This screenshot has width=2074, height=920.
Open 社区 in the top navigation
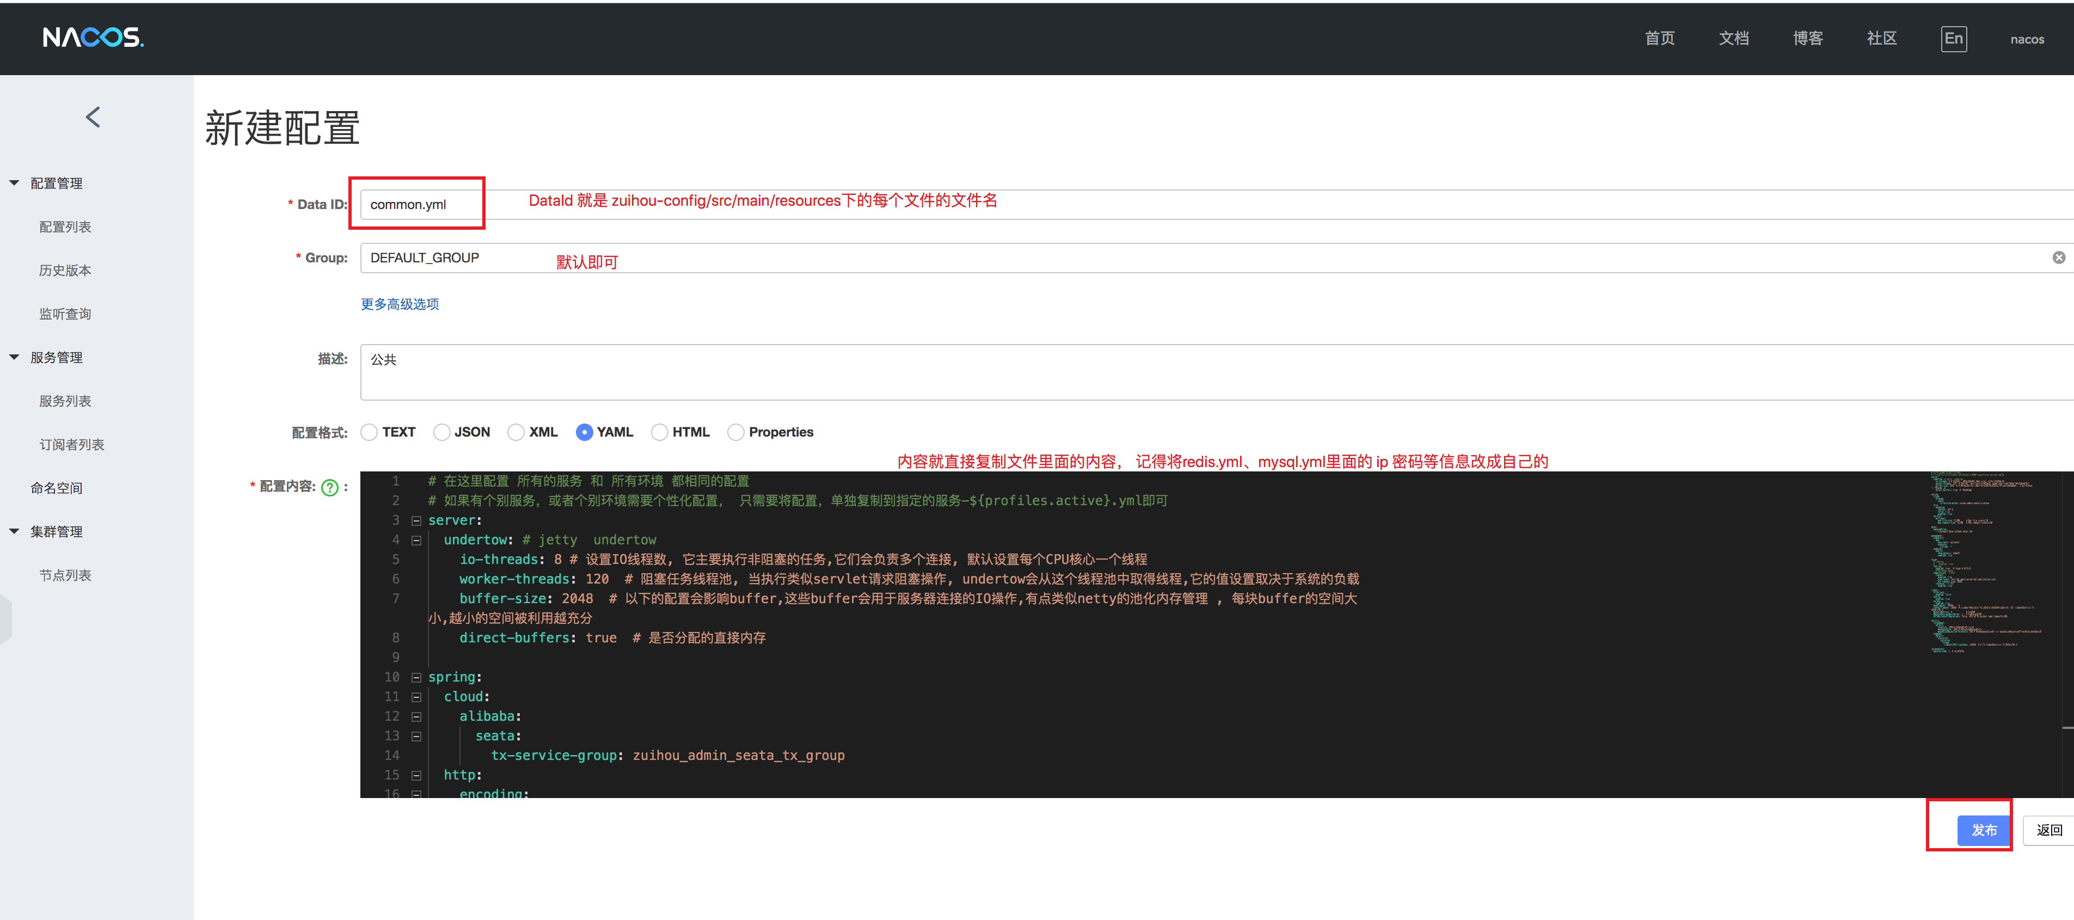1882,39
